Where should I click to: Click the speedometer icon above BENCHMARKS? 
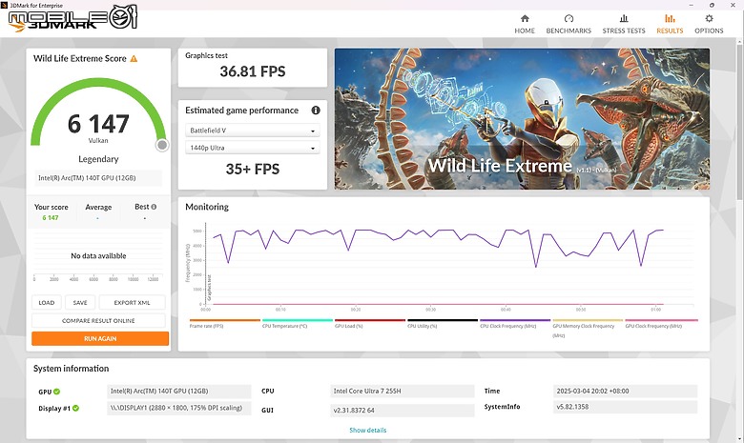coord(568,18)
